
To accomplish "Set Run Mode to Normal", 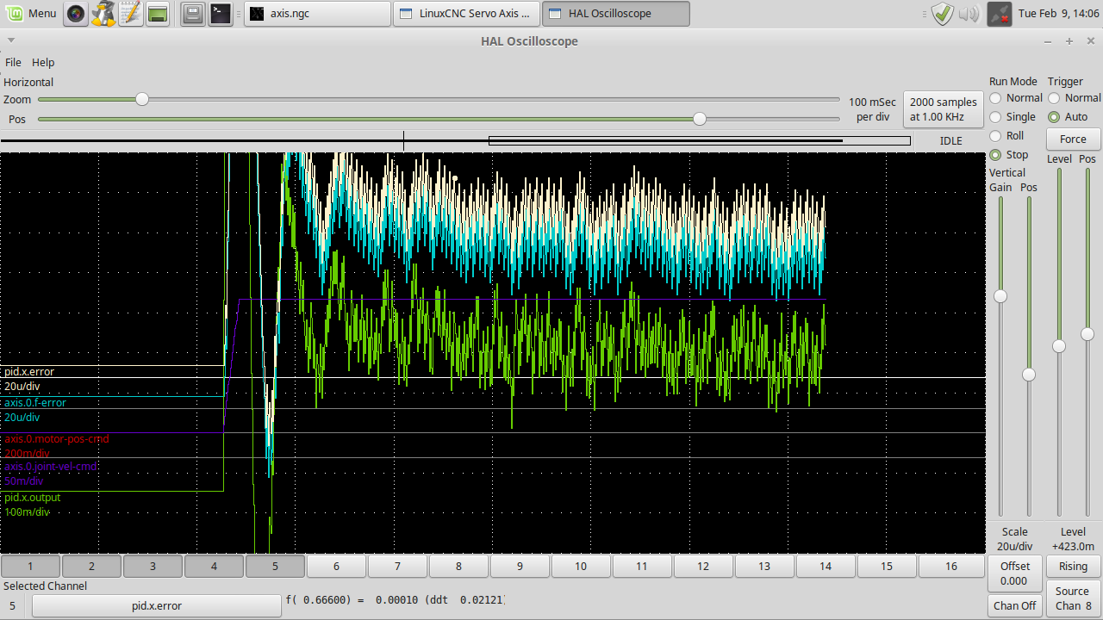I will coord(1016,98).
